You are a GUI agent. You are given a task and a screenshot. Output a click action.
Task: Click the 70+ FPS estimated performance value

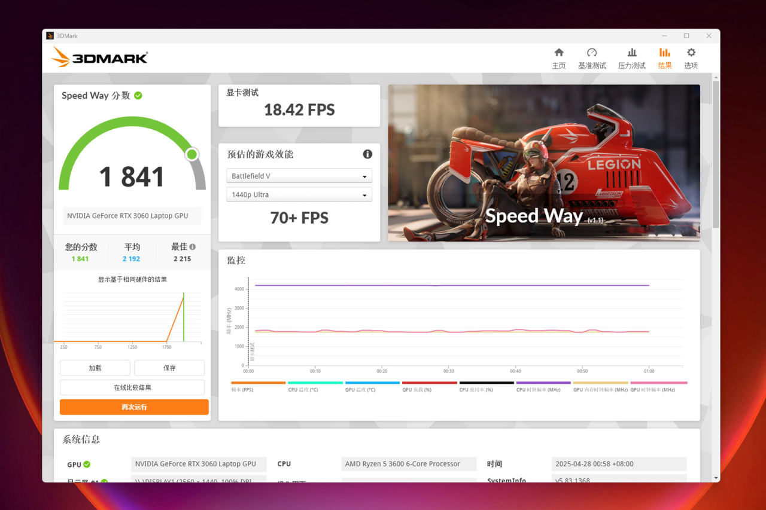(x=299, y=218)
